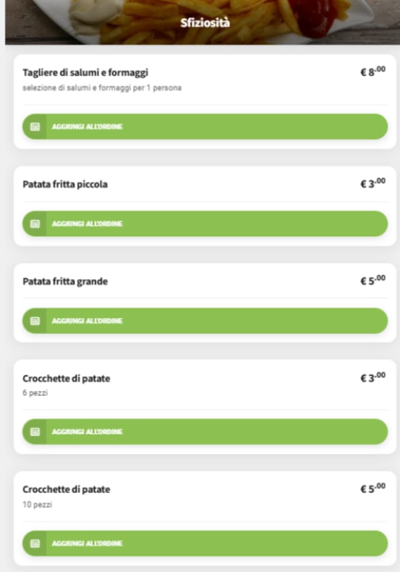
Task: Click the list icon on Patata fritta grande's order button
Action: (35, 321)
